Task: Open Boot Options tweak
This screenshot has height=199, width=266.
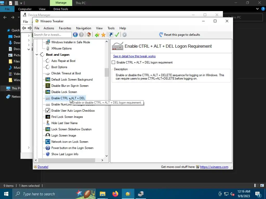Action: [59, 67]
